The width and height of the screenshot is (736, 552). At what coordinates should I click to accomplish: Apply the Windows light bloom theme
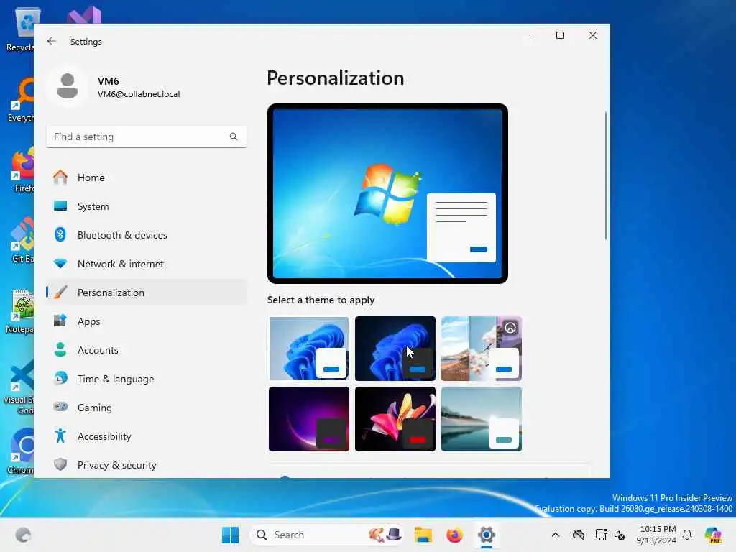click(x=309, y=349)
